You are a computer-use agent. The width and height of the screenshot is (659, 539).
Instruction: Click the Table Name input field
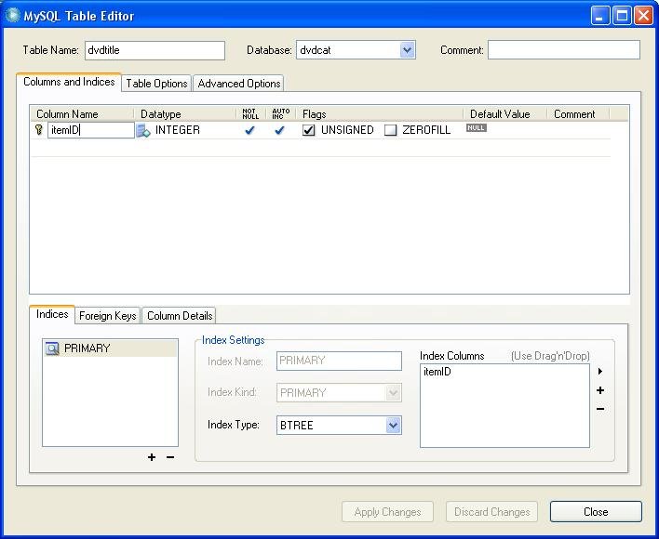155,50
